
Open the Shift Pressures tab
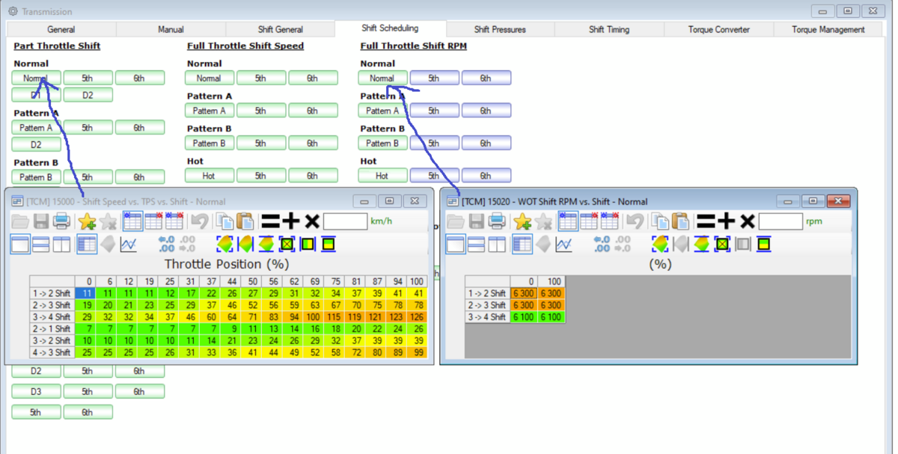click(x=500, y=30)
